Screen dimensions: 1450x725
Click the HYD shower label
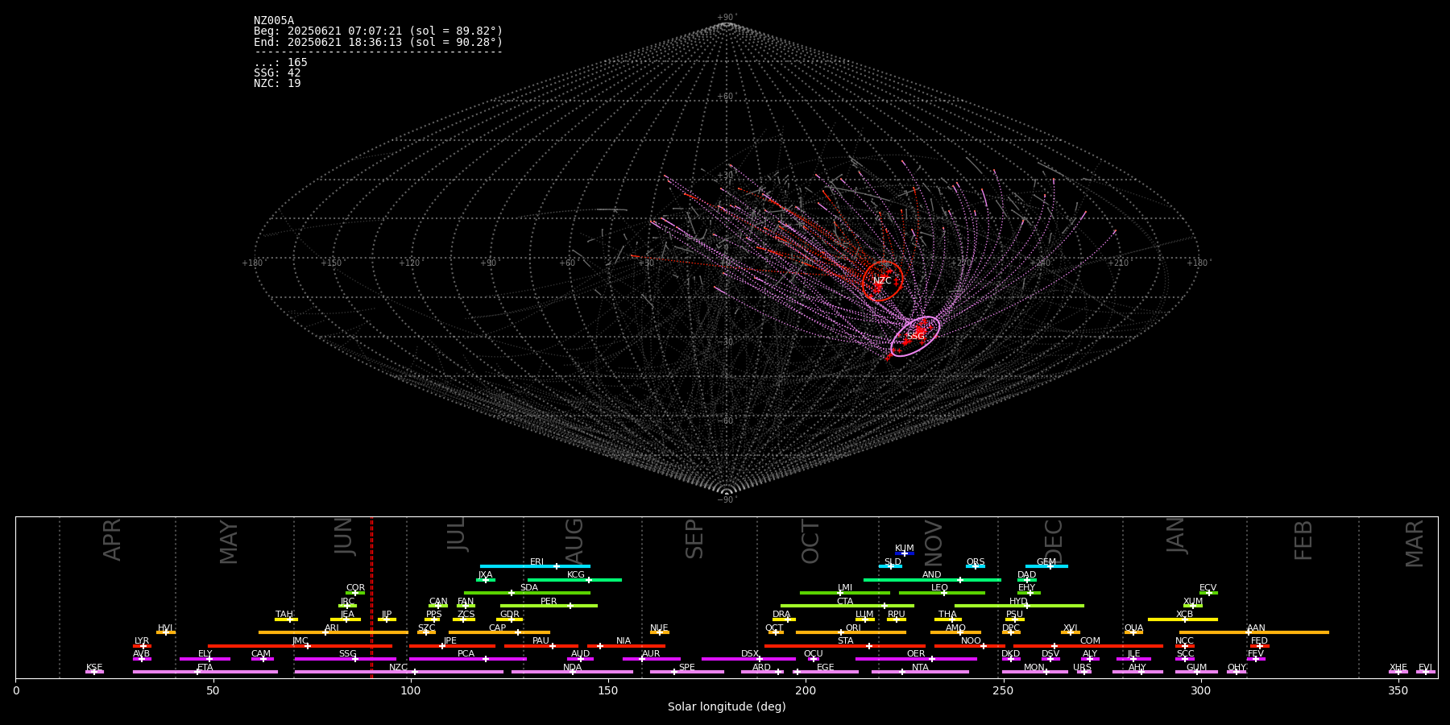tap(1018, 602)
